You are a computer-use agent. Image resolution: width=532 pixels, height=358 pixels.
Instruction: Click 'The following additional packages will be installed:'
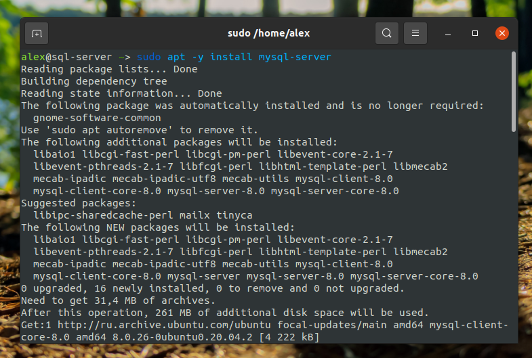tap(179, 142)
